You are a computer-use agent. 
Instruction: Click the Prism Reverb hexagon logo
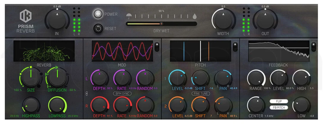pyautogui.click(x=26, y=16)
